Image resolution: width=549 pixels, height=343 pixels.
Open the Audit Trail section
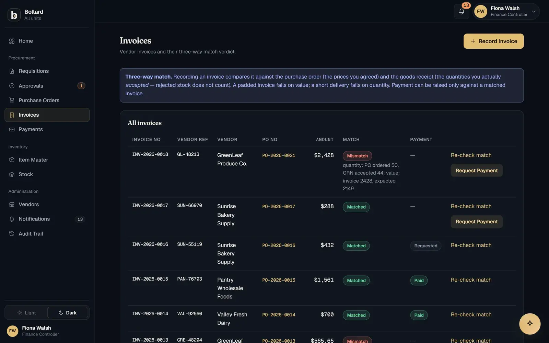click(x=47, y=234)
